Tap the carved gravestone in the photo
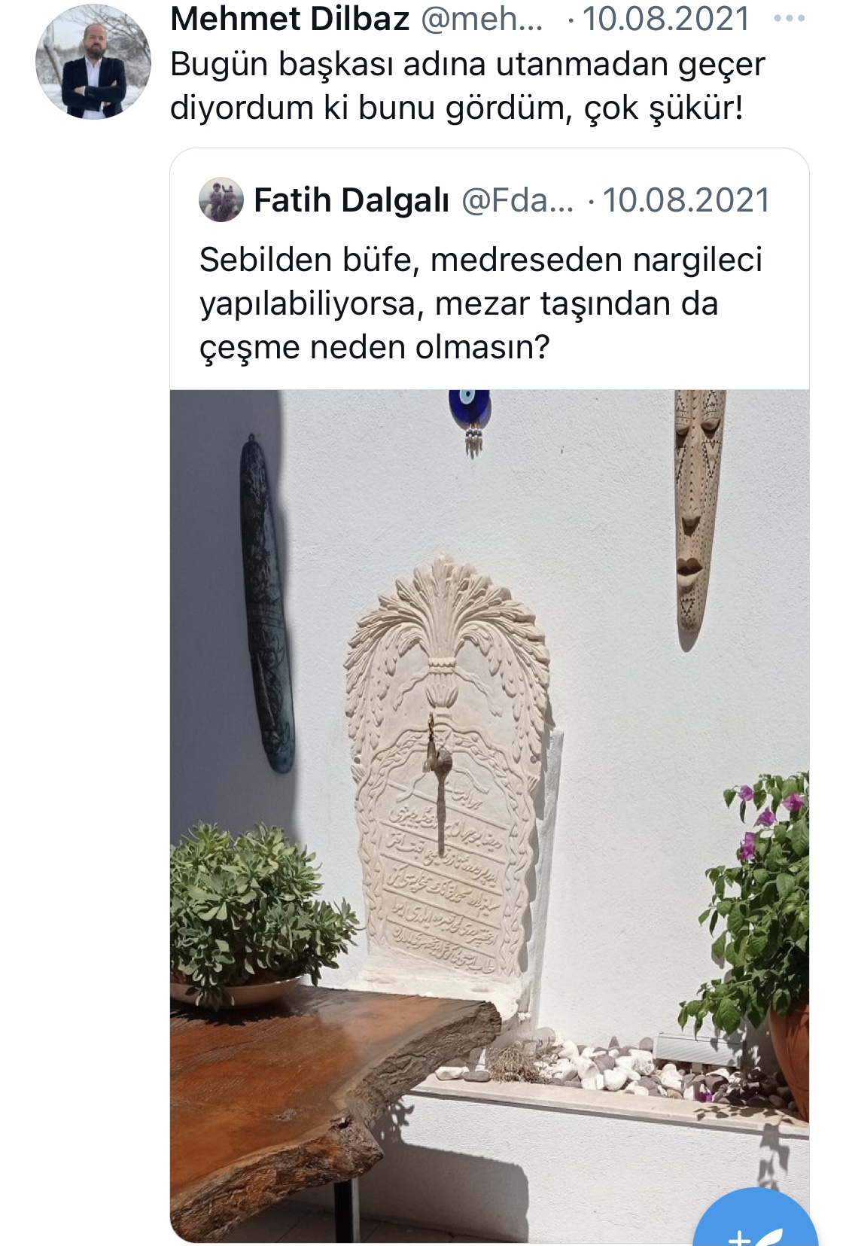Screen dimensions: 846x1246 447,768
